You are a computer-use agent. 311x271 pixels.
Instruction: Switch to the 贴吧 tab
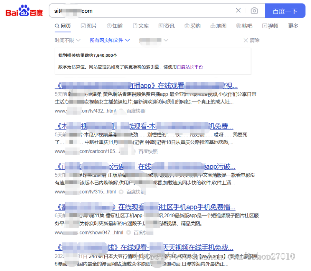[x=244, y=26]
